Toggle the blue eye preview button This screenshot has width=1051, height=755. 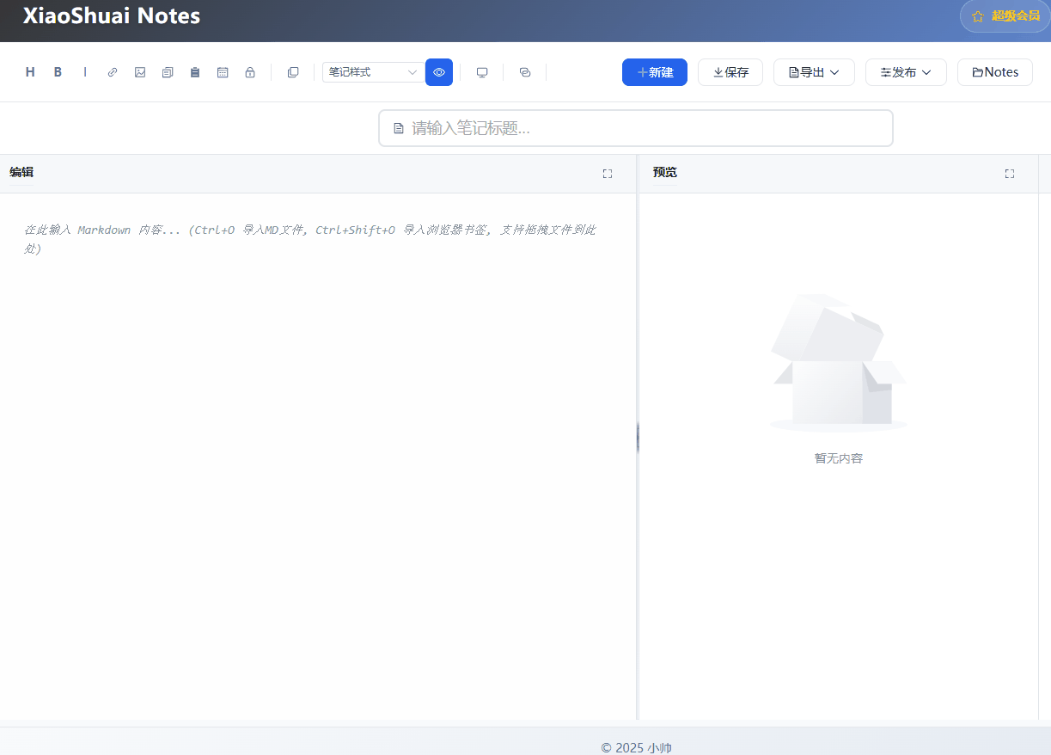click(439, 72)
